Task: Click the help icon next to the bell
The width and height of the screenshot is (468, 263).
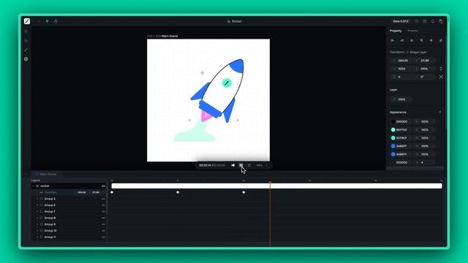Action: coord(424,21)
